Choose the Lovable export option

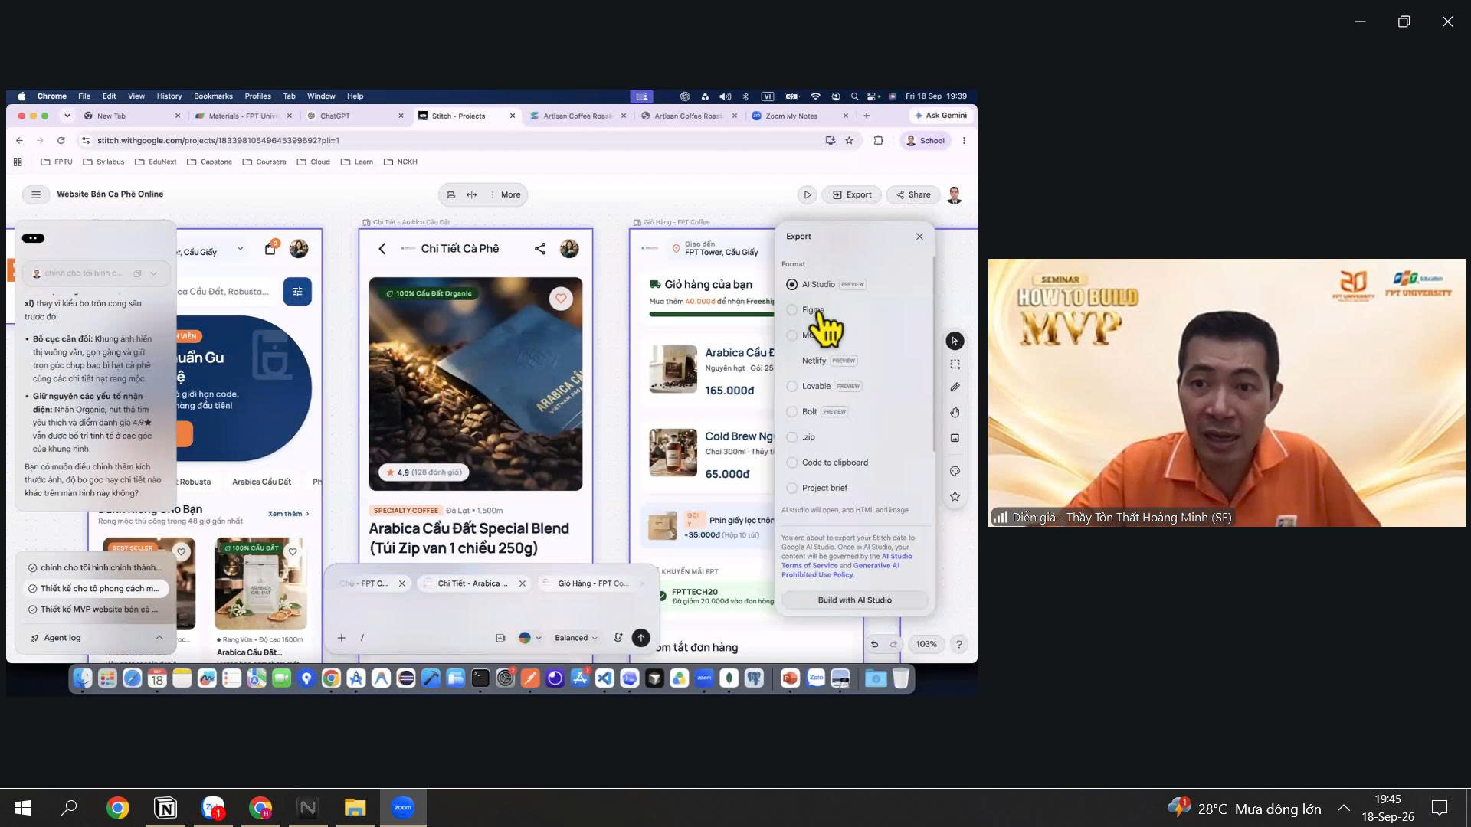point(791,386)
